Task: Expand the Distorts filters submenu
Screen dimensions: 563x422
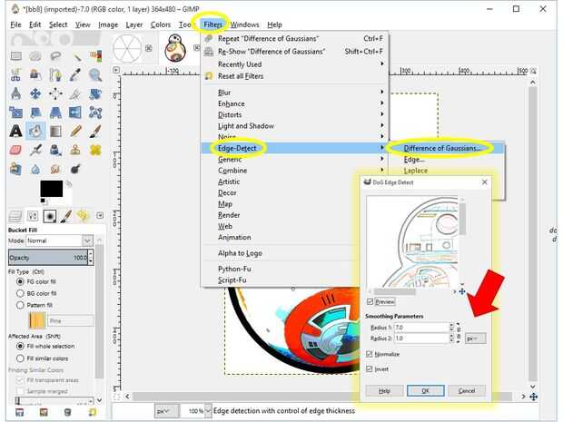Action: coord(295,115)
